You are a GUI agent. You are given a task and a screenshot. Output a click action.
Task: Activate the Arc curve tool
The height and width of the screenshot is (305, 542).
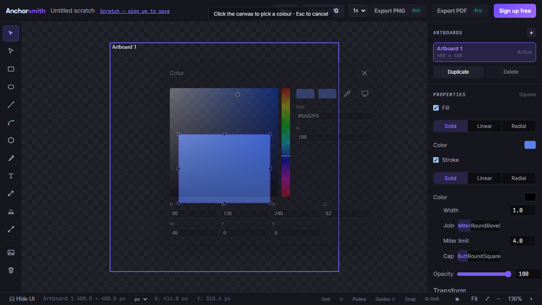11,122
